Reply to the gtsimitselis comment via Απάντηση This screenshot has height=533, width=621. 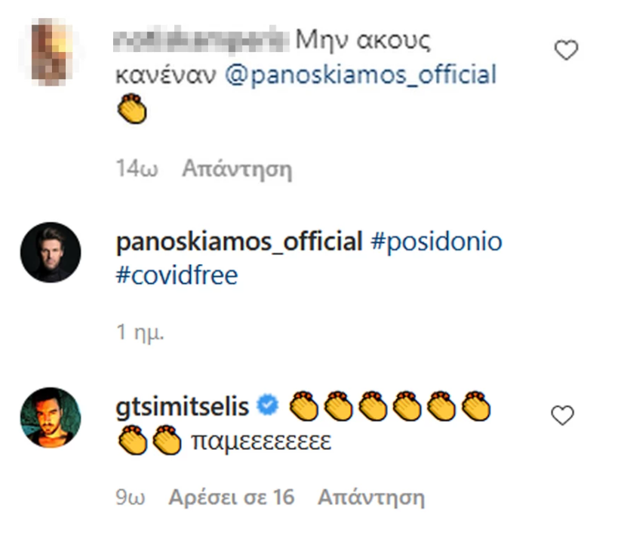(370, 498)
